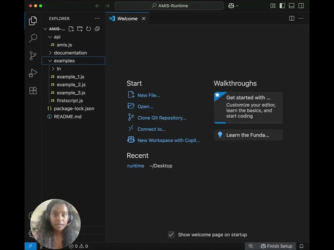The width and height of the screenshot is (334, 250).
Task: Open the editor More Actions menu
Action: tap(301, 19)
